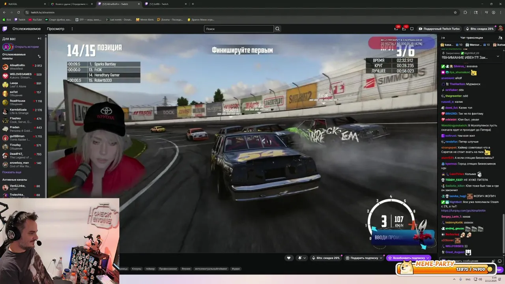This screenshot has height=284, width=505.
Task: Open VaniLLinka_ in active channels
Action: [x=23, y=187]
